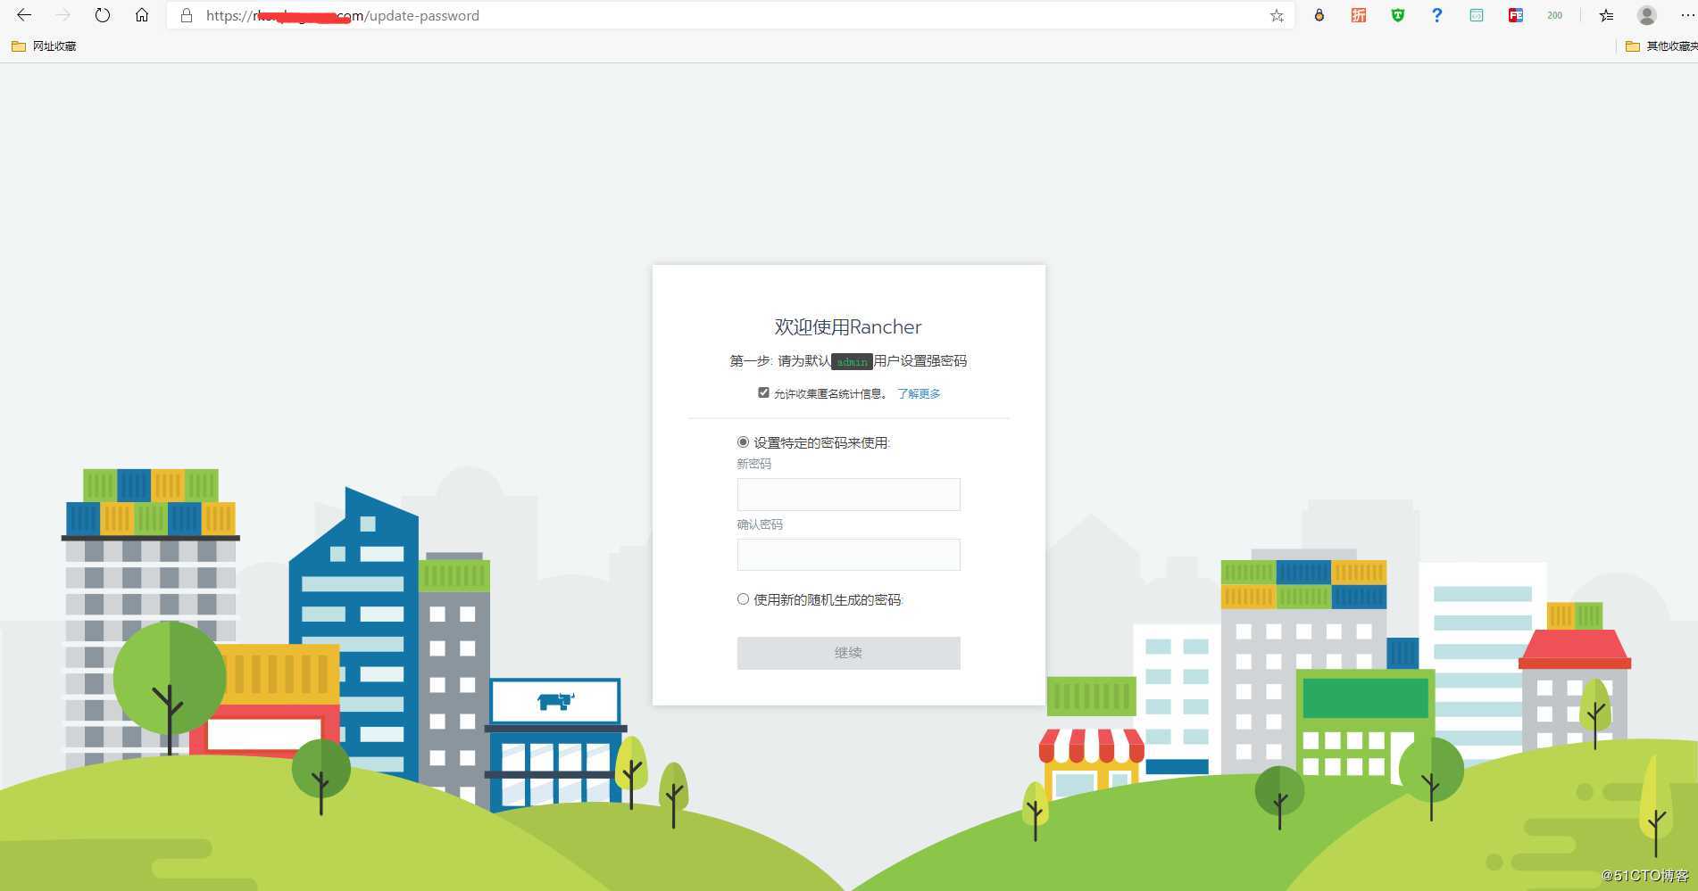The image size is (1698, 891).
Task: Open browser settings and more menu
Action: tap(1686, 15)
